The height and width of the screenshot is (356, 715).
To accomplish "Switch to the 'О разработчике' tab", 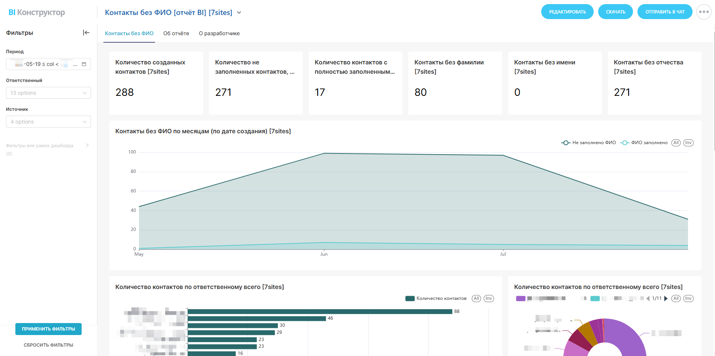I will 219,33.
